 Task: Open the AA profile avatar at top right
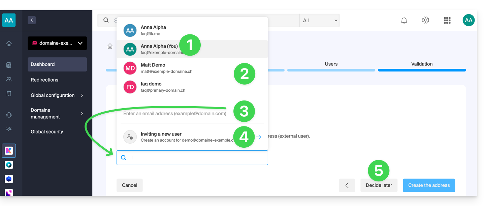[x=468, y=20]
